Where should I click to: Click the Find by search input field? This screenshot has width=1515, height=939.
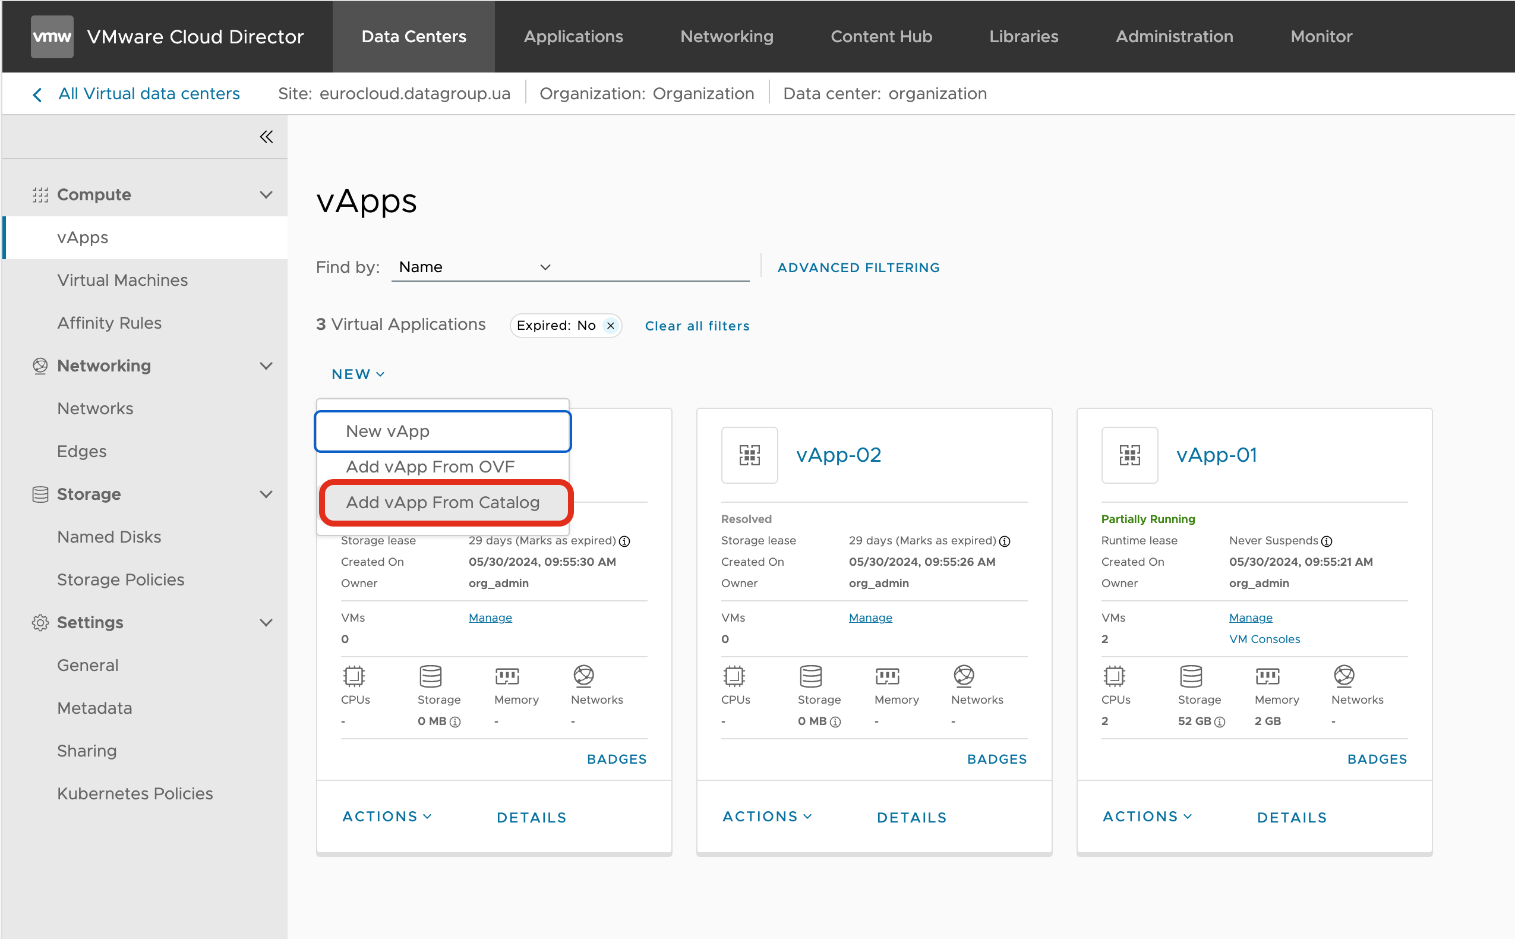click(652, 267)
